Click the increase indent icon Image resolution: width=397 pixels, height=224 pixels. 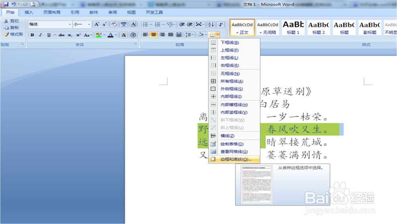point(190,25)
